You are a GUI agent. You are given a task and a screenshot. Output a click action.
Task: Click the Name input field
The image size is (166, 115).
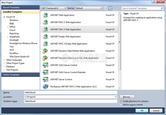71,93
